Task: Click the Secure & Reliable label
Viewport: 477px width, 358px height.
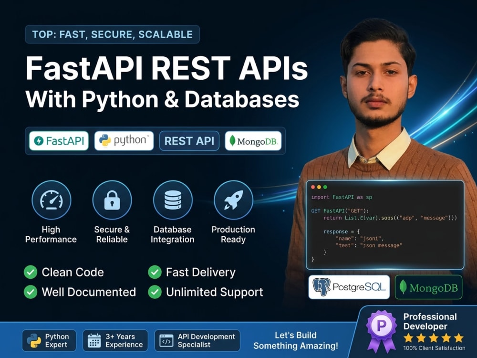Action: click(x=112, y=234)
